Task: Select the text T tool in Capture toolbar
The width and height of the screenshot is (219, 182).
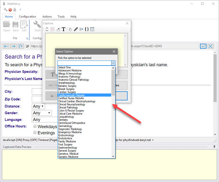Action: click(x=64, y=29)
